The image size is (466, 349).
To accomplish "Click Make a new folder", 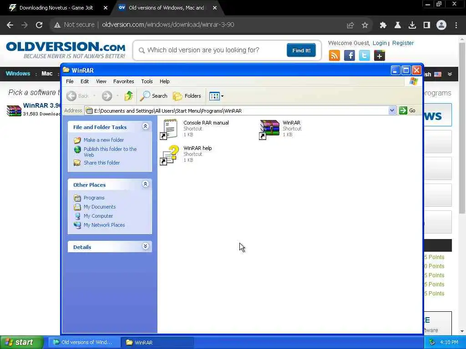I will click(104, 140).
